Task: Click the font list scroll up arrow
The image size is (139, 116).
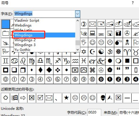Action: click(78, 21)
